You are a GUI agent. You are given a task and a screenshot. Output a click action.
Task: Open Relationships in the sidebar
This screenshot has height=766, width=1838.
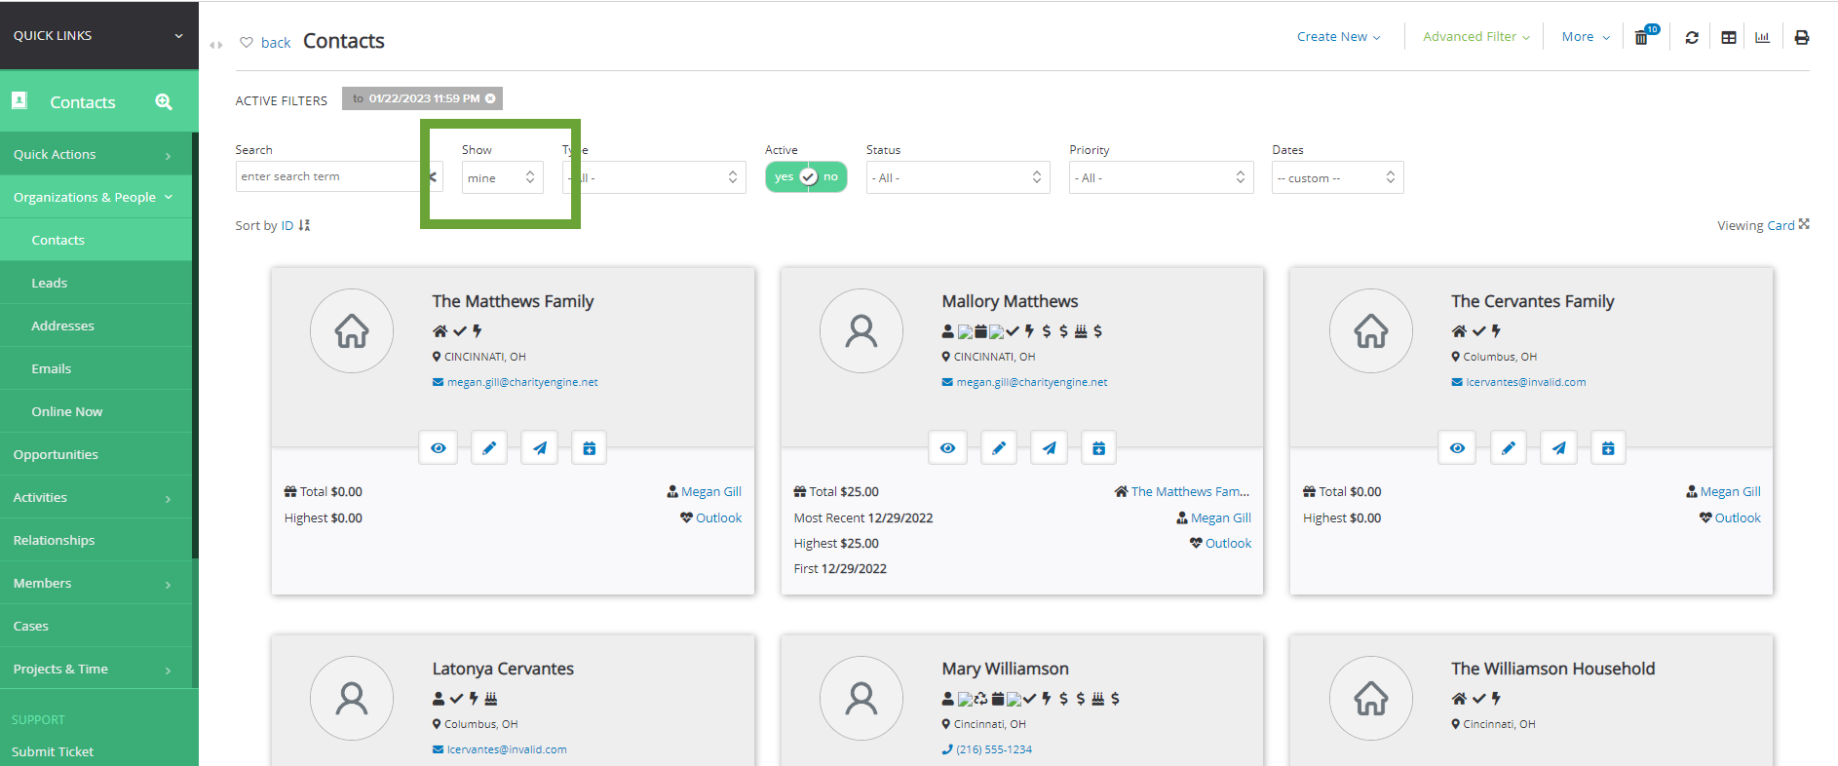coord(96,540)
